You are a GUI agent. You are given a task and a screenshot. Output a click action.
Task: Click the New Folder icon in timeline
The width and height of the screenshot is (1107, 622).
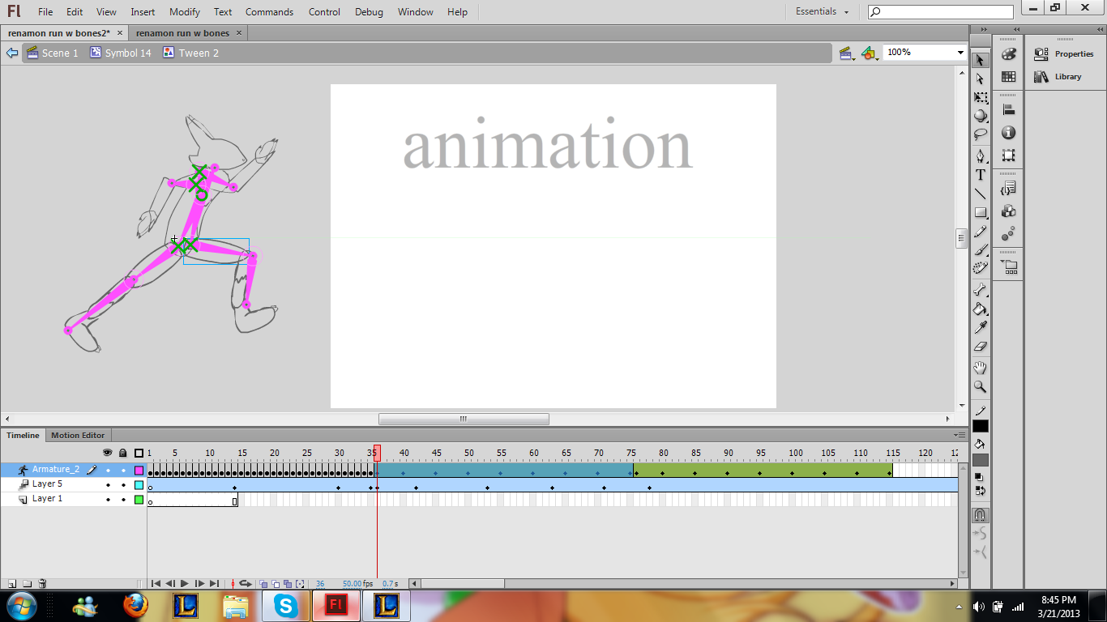click(x=27, y=583)
